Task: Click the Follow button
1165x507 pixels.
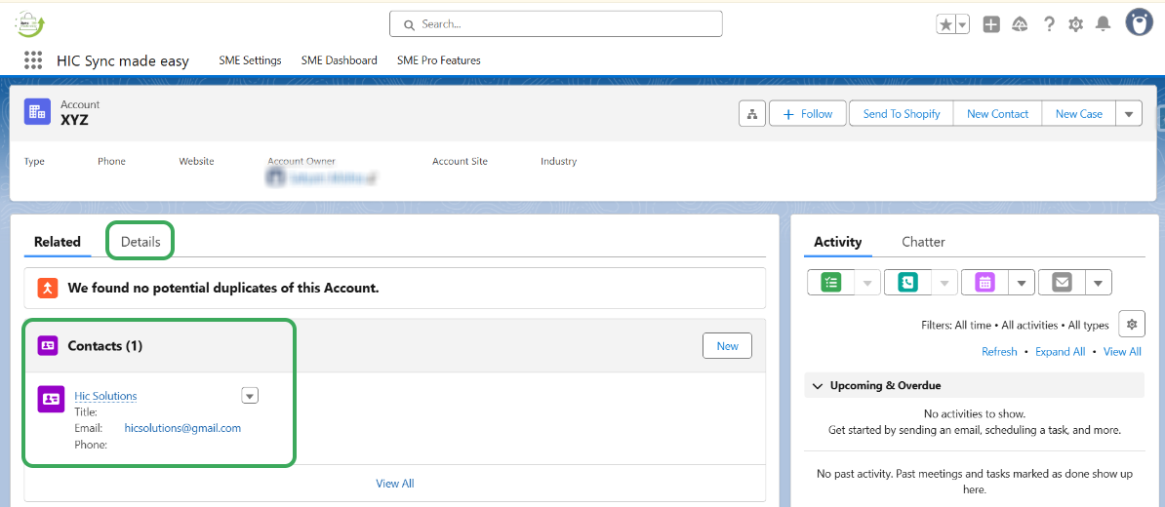Action: [x=807, y=114]
